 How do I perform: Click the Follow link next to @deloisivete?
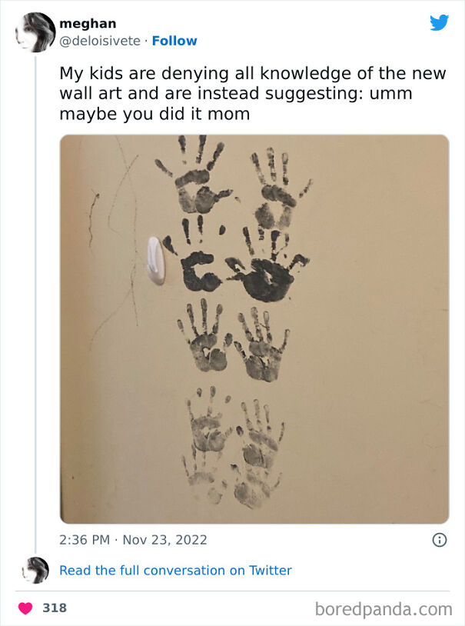tap(174, 41)
